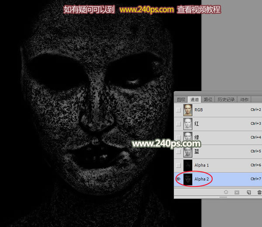The width and height of the screenshot is (262, 227).
Task: Select the Alpha 1 channel row
Action: point(218,165)
